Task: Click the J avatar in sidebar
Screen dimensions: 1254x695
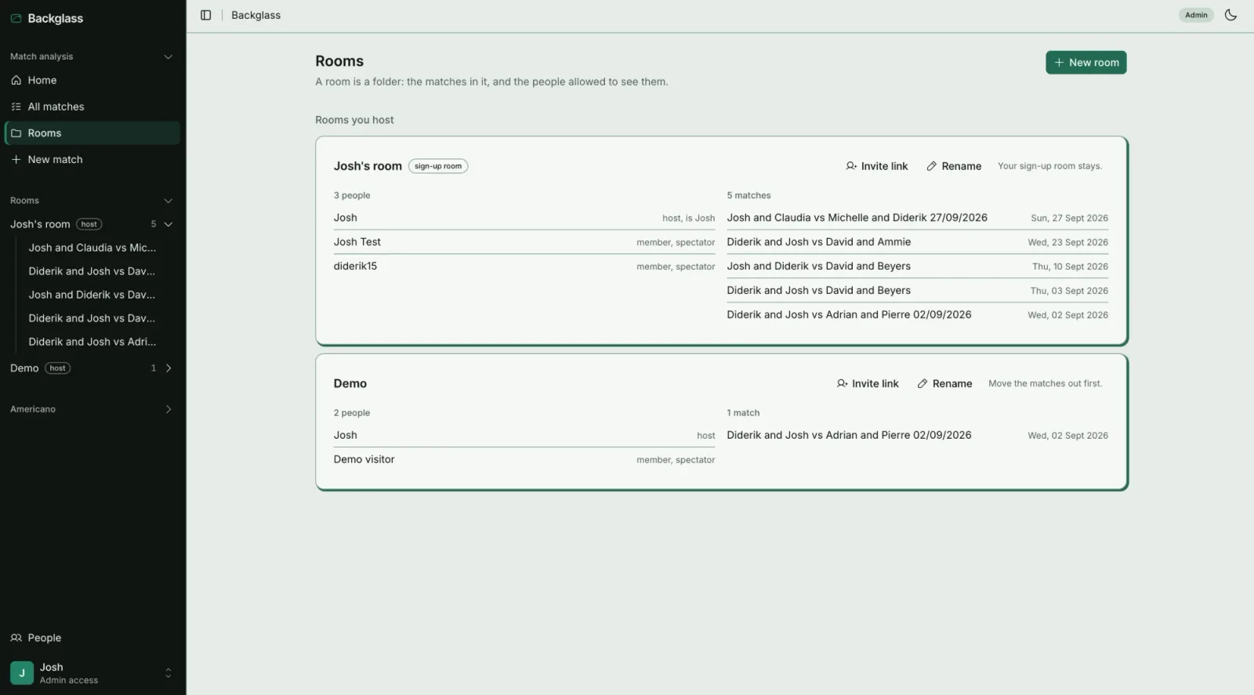Action: (22, 673)
